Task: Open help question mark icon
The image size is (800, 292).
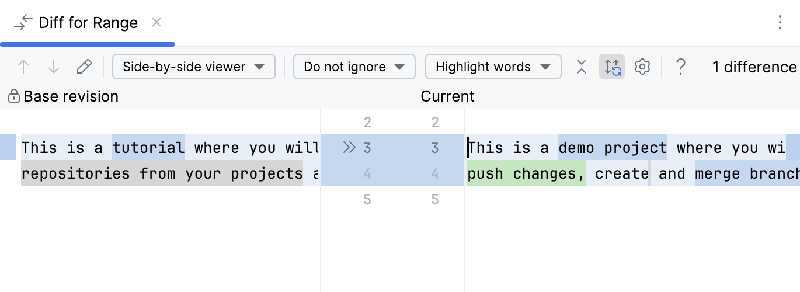Action: coord(680,67)
